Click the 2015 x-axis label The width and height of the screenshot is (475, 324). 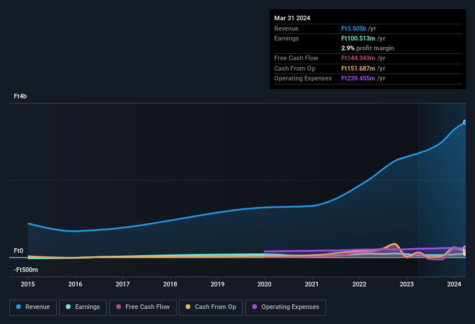(28, 284)
